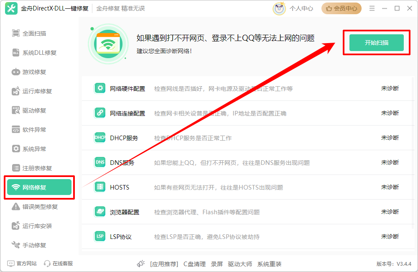Open the 系统重装 link
The image size is (418, 272).
pos(269,264)
